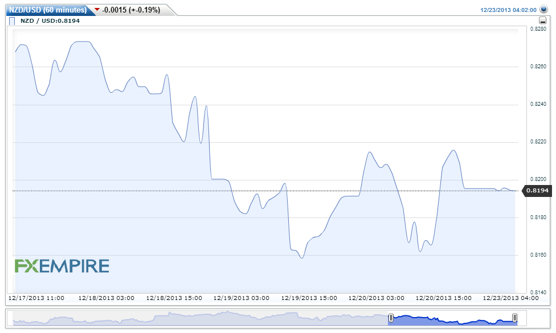Click the right range handle in the navigator

pos(514,318)
